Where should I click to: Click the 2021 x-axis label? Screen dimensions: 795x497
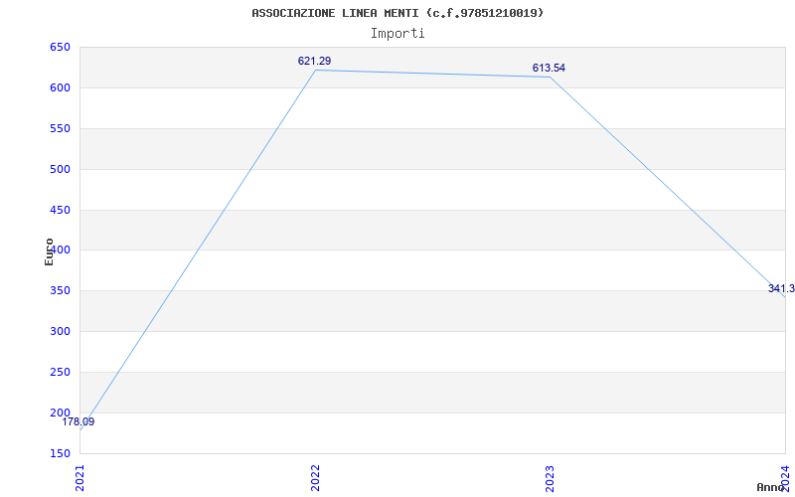click(x=79, y=478)
